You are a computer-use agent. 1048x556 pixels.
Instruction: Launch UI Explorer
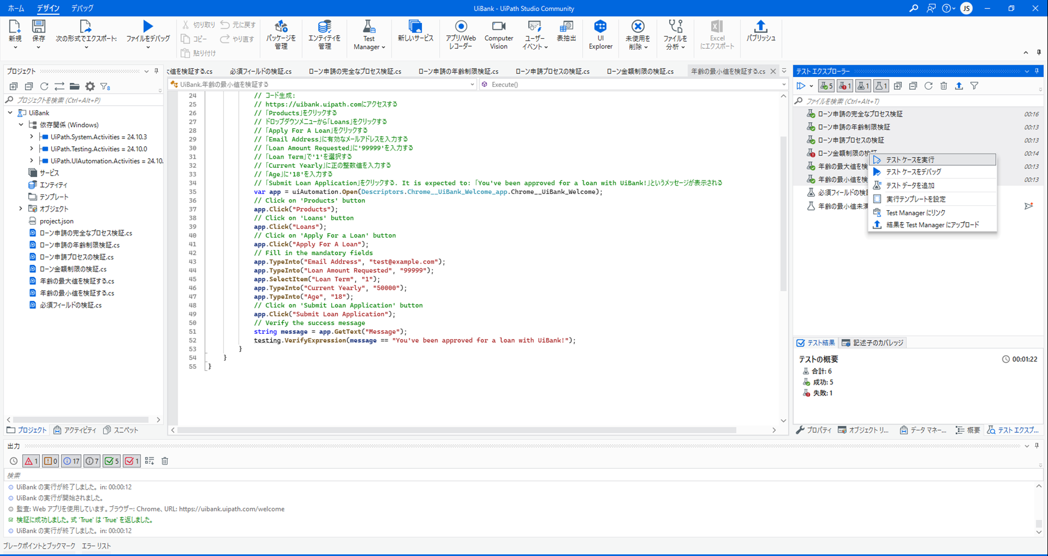click(x=601, y=36)
